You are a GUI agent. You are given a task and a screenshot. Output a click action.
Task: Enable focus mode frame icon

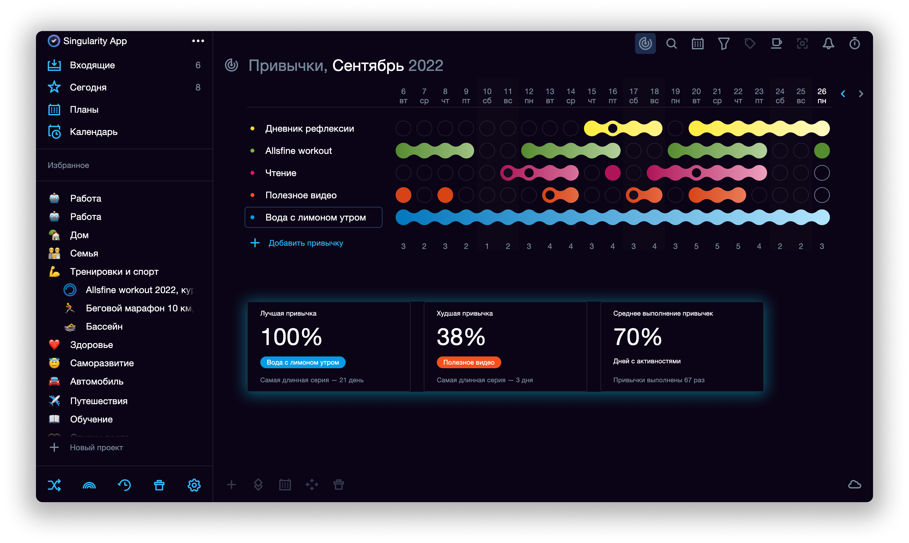click(x=802, y=43)
